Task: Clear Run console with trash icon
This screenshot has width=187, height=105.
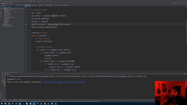Action: 5,85
